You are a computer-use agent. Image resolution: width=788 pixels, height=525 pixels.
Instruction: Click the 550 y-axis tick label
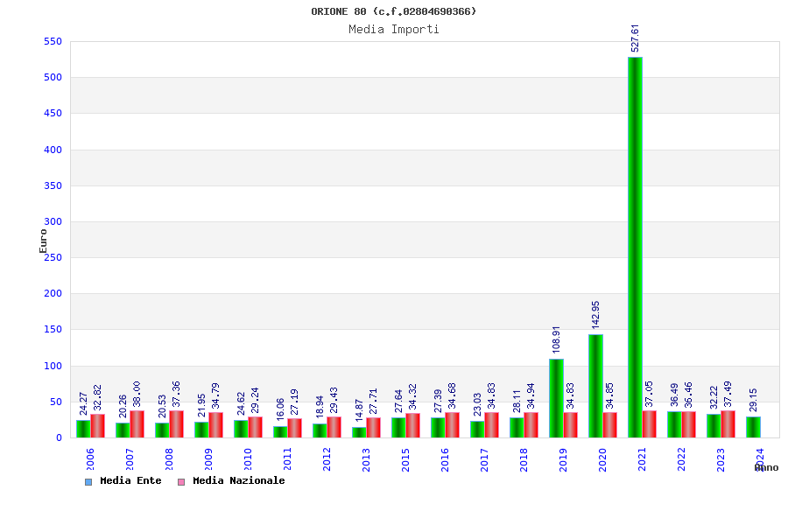pos(53,42)
